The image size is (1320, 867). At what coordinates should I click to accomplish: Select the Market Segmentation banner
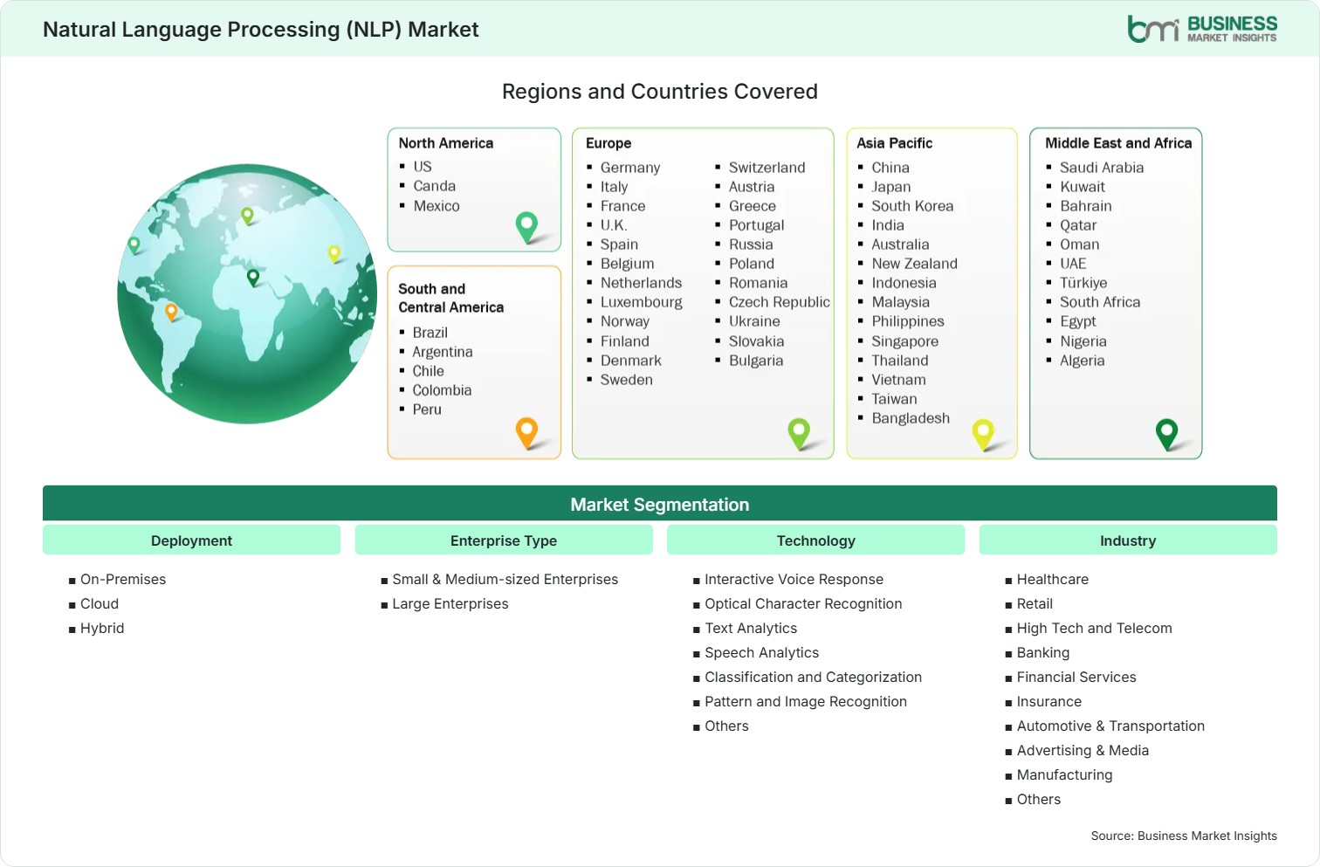(x=660, y=504)
